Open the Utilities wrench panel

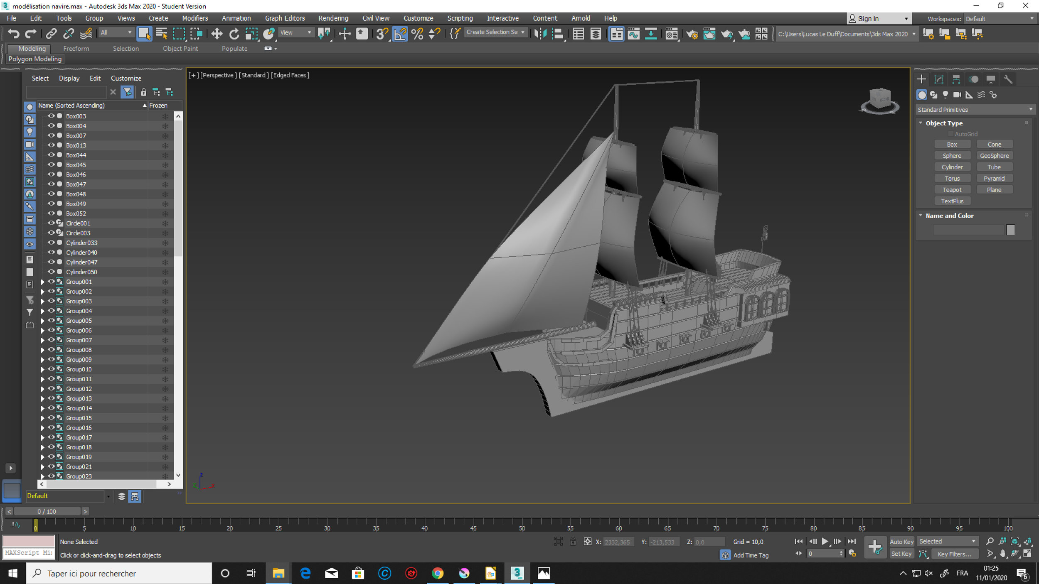click(x=1008, y=79)
